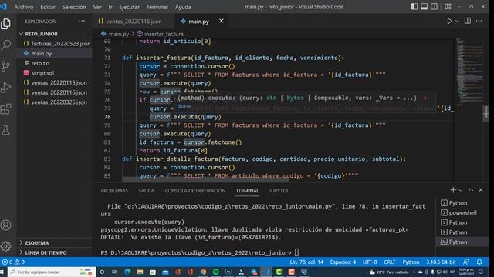Open terminal launch profile dropdown
Image resolution: width=494 pixels, height=277 pixels.
click(461, 190)
